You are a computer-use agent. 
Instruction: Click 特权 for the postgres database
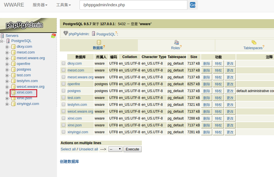tap(218, 91)
